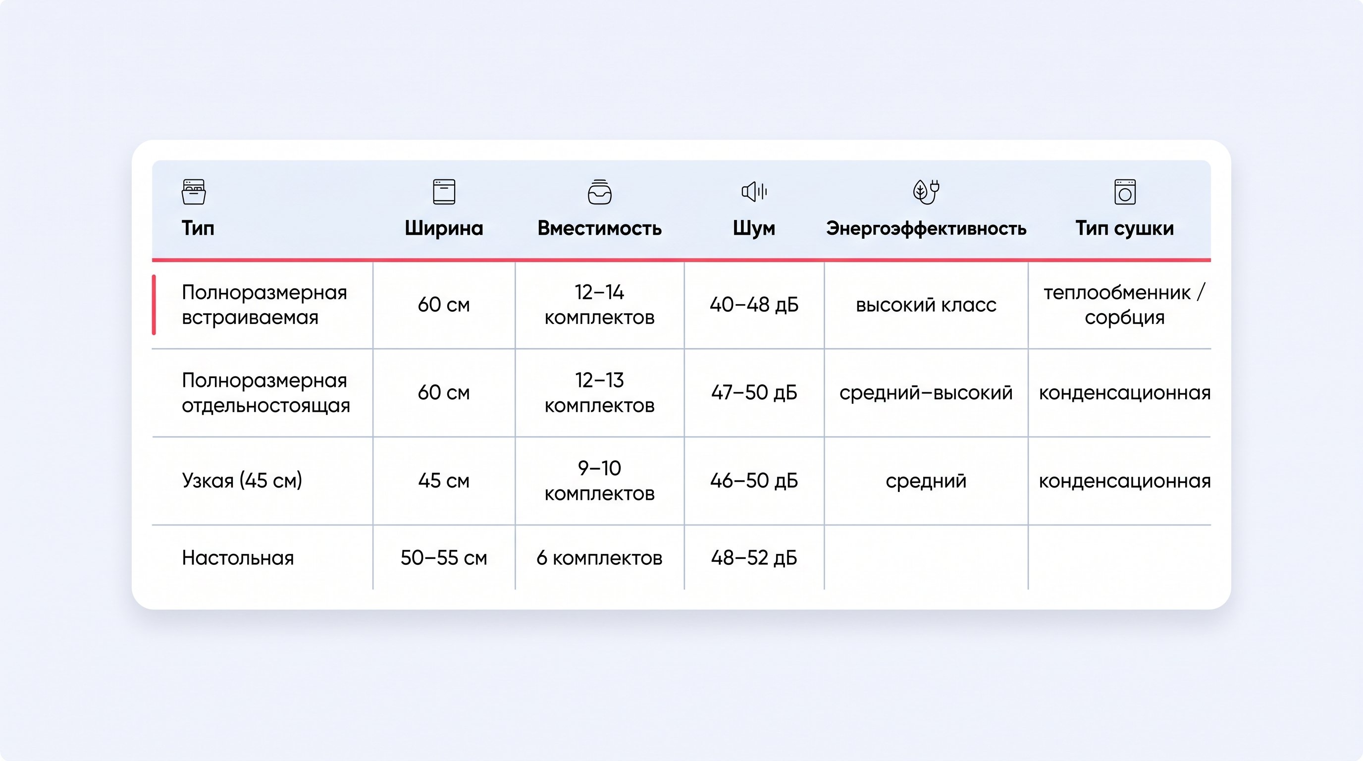Click the 12–14 комплектов cell
1363x761 pixels.
tap(599, 305)
